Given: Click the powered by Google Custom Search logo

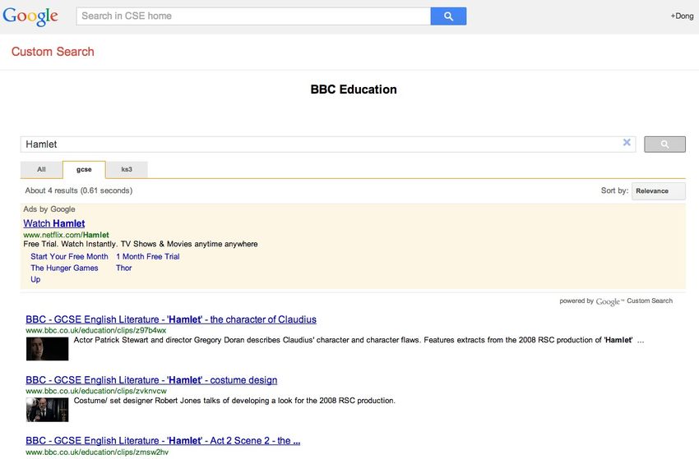Looking at the screenshot, I should pos(616,301).
